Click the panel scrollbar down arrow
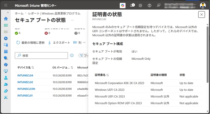Image resolution: width=210 pixels, height=114 pixels. (208, 111)
